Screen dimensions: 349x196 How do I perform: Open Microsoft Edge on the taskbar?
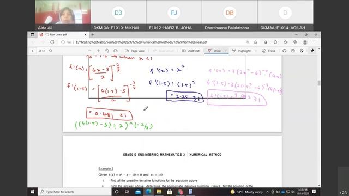click(x=148, y=192)
